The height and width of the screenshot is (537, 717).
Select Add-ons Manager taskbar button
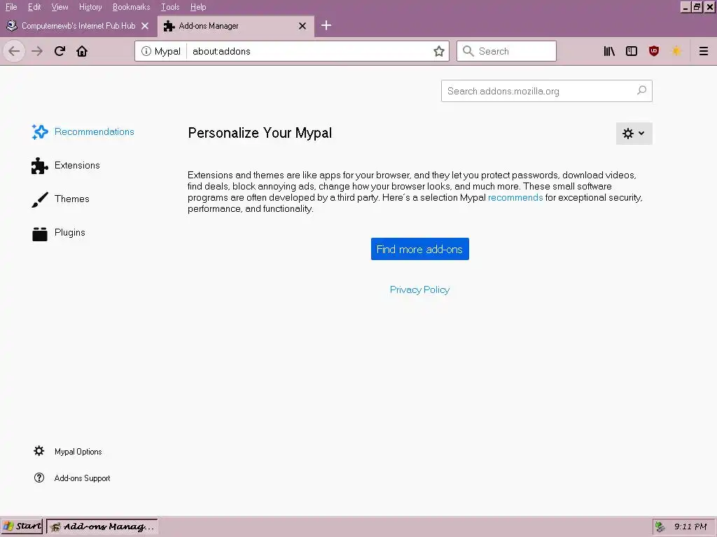point(102,527)
